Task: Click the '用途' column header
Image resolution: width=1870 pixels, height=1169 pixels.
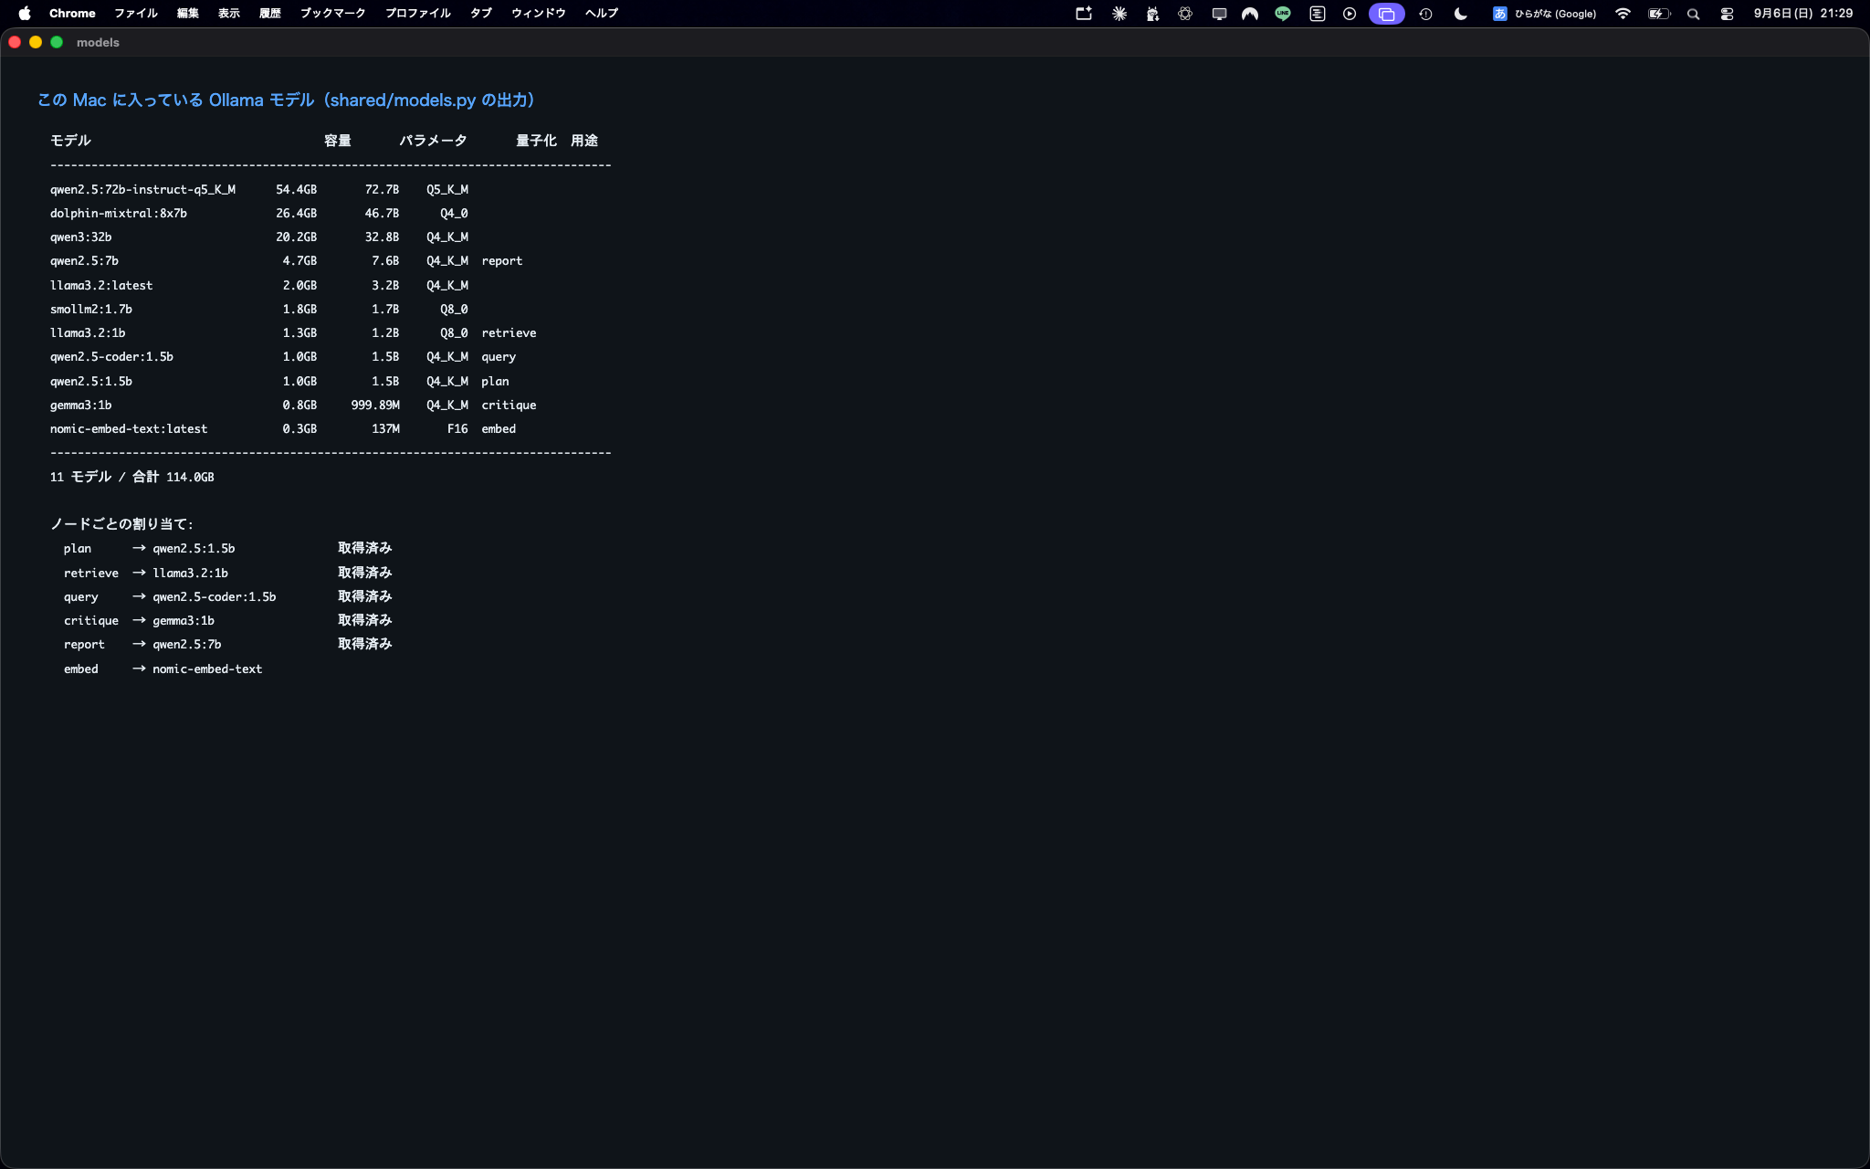Action: 584,141
